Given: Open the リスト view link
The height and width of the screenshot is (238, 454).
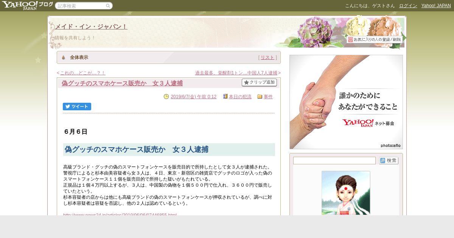Looking at the screenshot, I should click(267, 57).
